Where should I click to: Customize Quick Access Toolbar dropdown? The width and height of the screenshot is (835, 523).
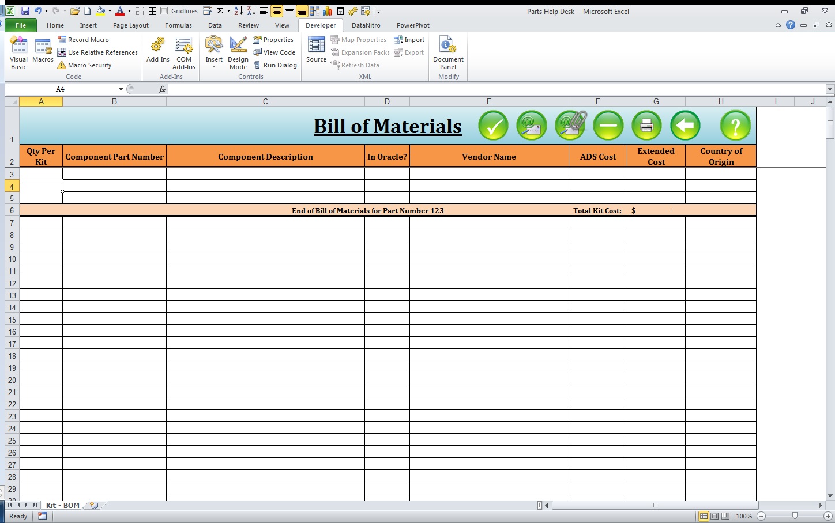tap(378, 11)
